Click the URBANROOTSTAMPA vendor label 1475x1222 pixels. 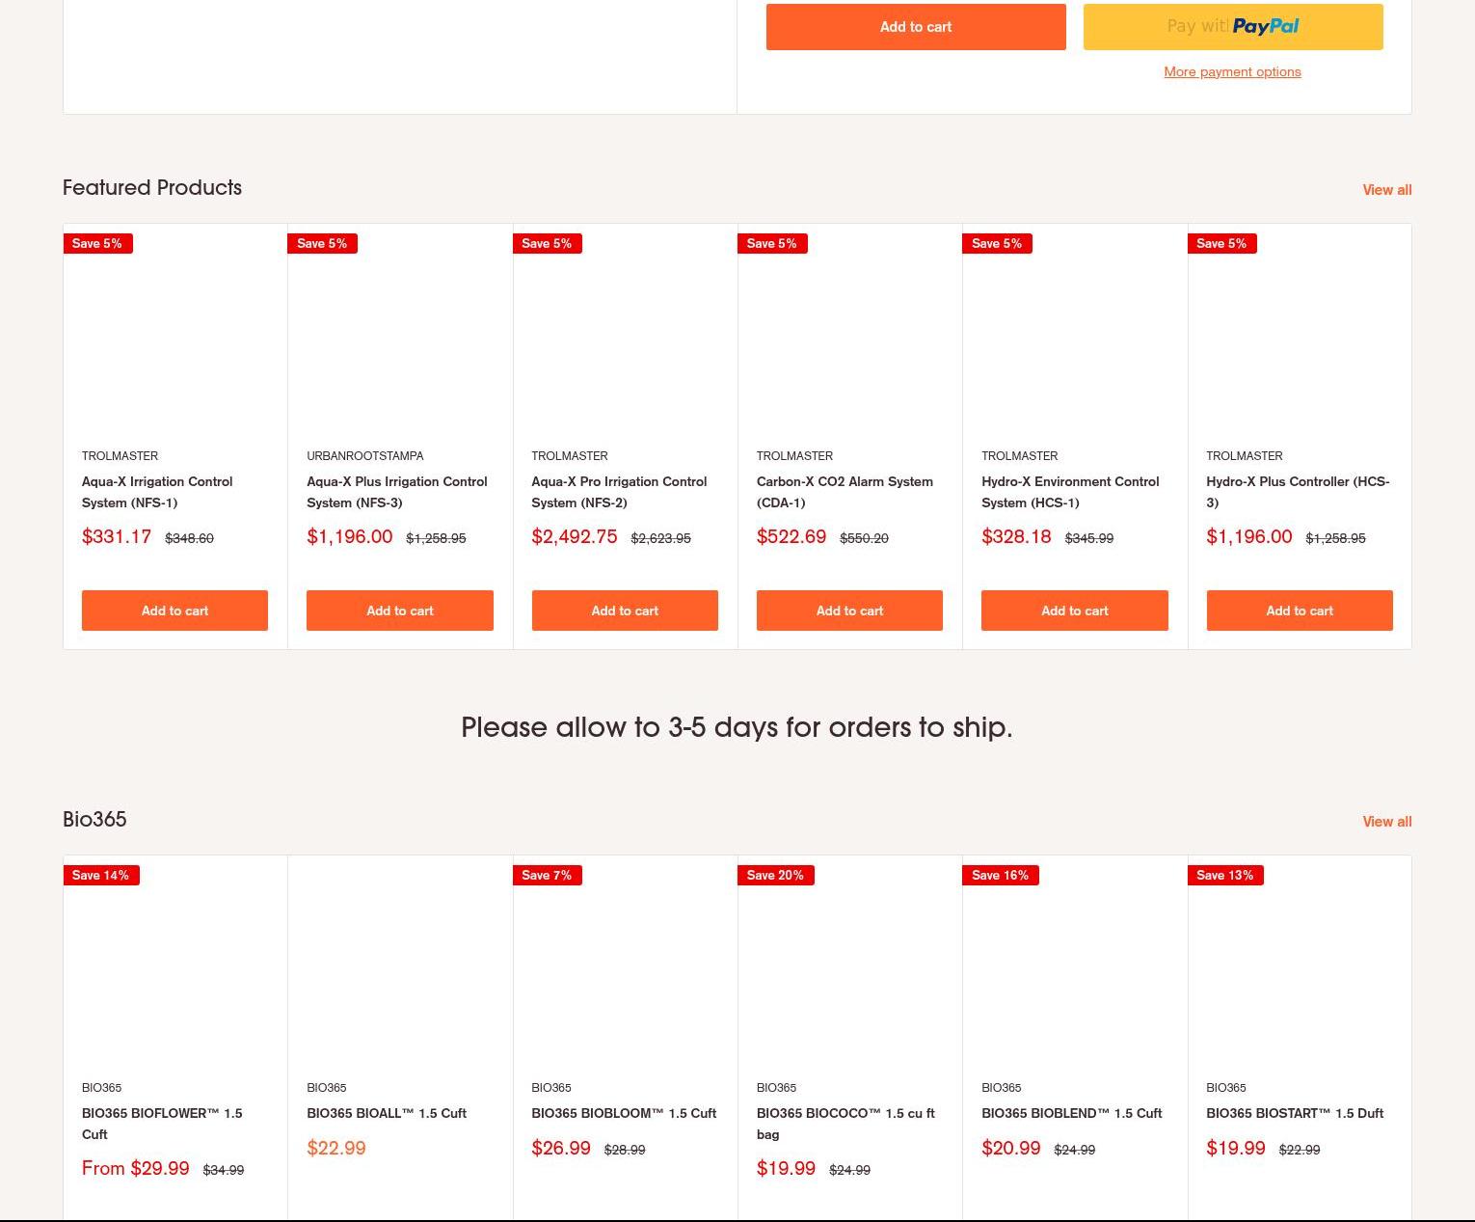[x=365, y=456]
